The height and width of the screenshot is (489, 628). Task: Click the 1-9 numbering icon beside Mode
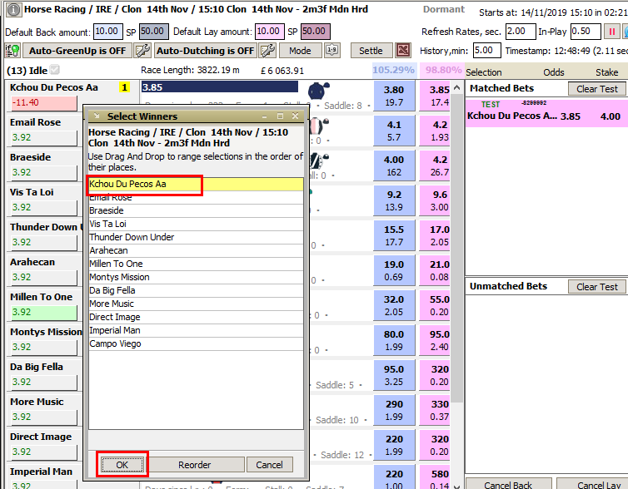tap(332, 51)
